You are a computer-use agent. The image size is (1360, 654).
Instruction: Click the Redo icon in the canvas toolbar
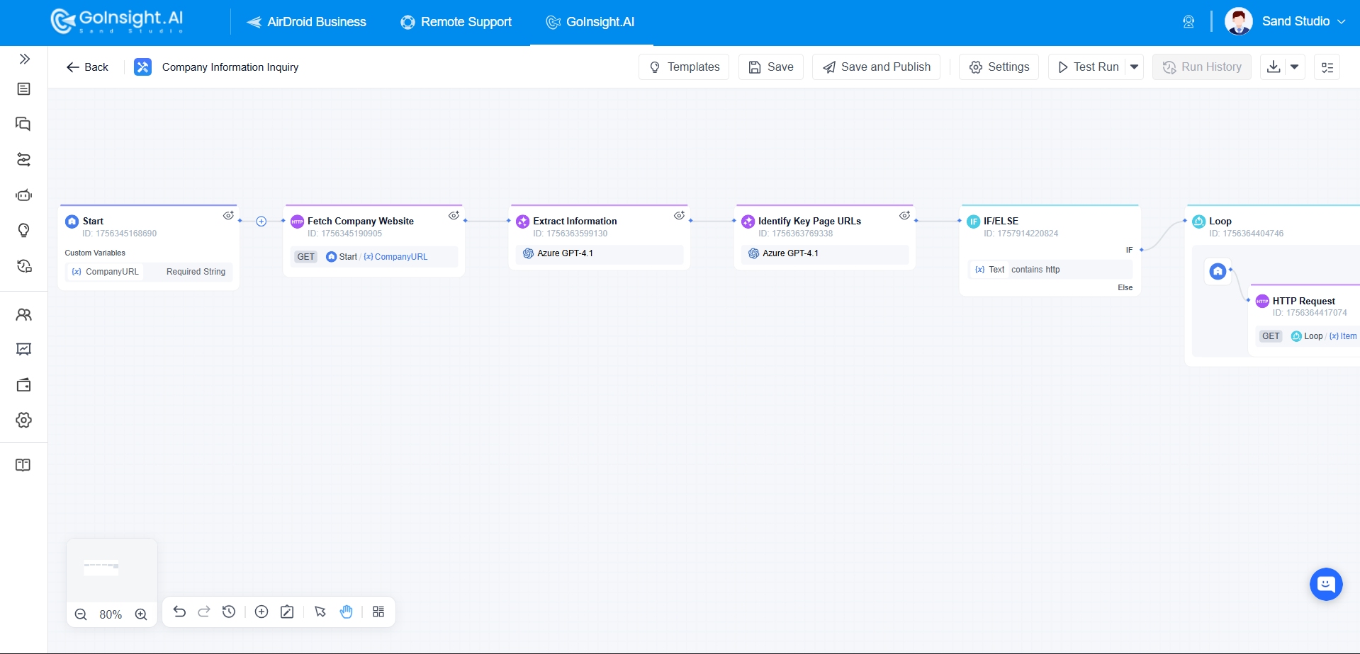(204, 612)
